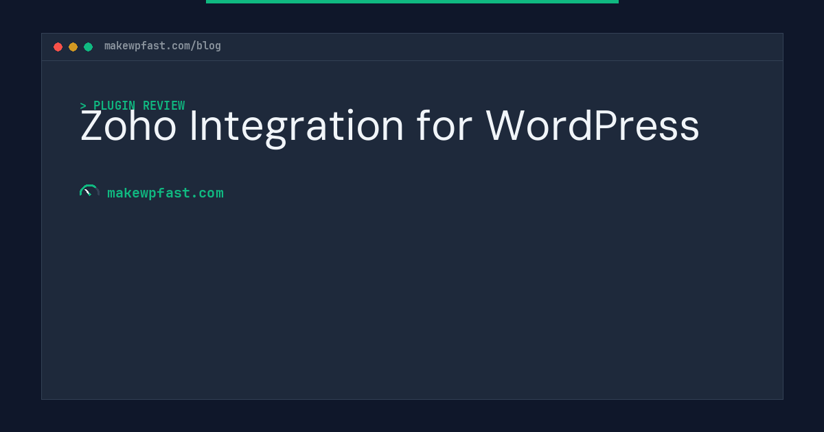824x432 pixels.
Task: Select the makewpfast.com/blog address tab
Action: pyautogui.click(x=162, y=46)
